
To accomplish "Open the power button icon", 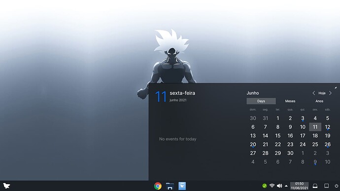I will pyautogui.click(x=337, y=186).
